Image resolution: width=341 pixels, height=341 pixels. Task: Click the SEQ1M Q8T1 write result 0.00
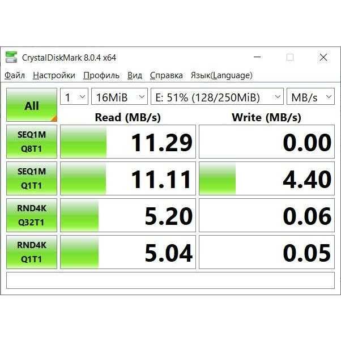(267, 142)
